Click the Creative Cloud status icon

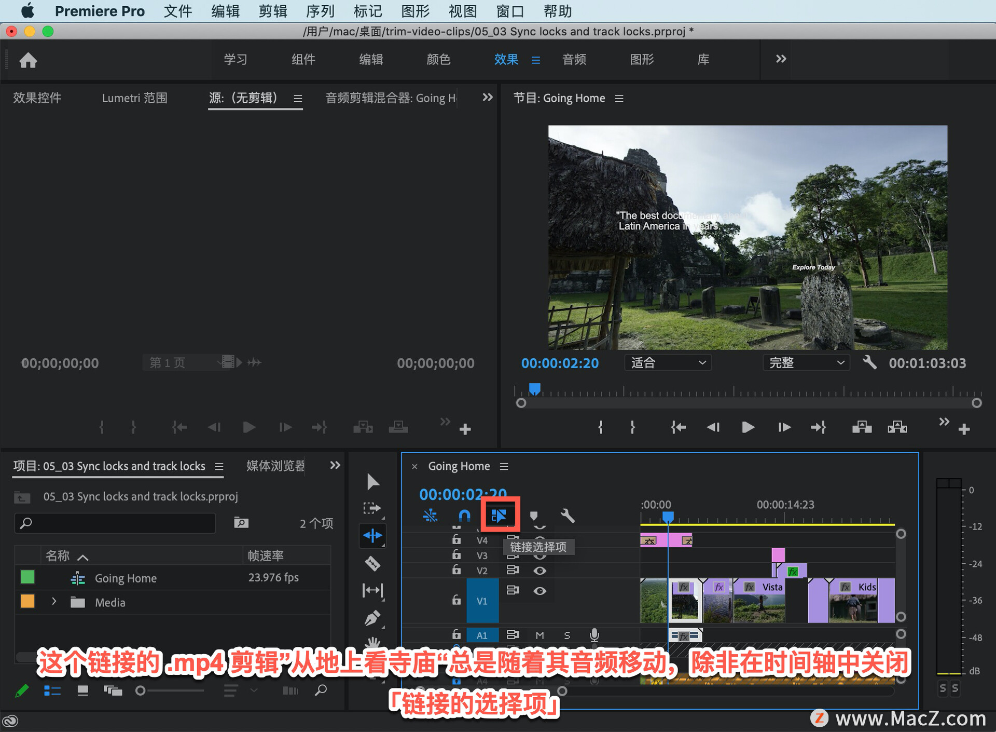point(10,721)
